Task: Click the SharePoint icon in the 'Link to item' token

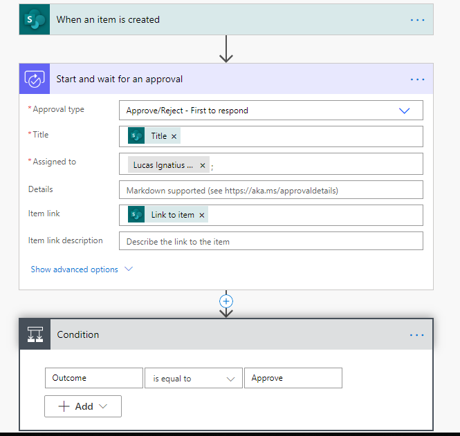Action: click(x=136, y=214)
